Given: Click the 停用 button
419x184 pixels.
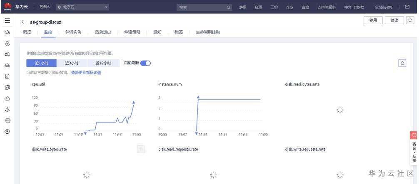Looking at the screenshot, I should pos(373,20).
